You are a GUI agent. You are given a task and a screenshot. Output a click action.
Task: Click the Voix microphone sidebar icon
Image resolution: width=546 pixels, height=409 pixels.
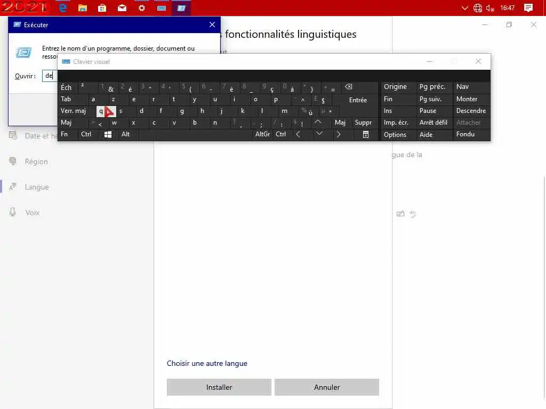click(x=13, y=212)
